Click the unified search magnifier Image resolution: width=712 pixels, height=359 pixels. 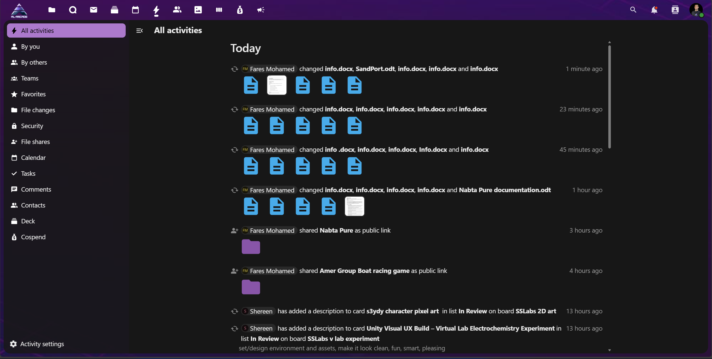633,10
